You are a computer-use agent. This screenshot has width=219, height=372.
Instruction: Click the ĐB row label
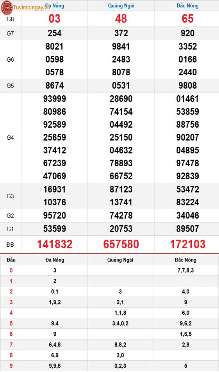coord(10,245)
